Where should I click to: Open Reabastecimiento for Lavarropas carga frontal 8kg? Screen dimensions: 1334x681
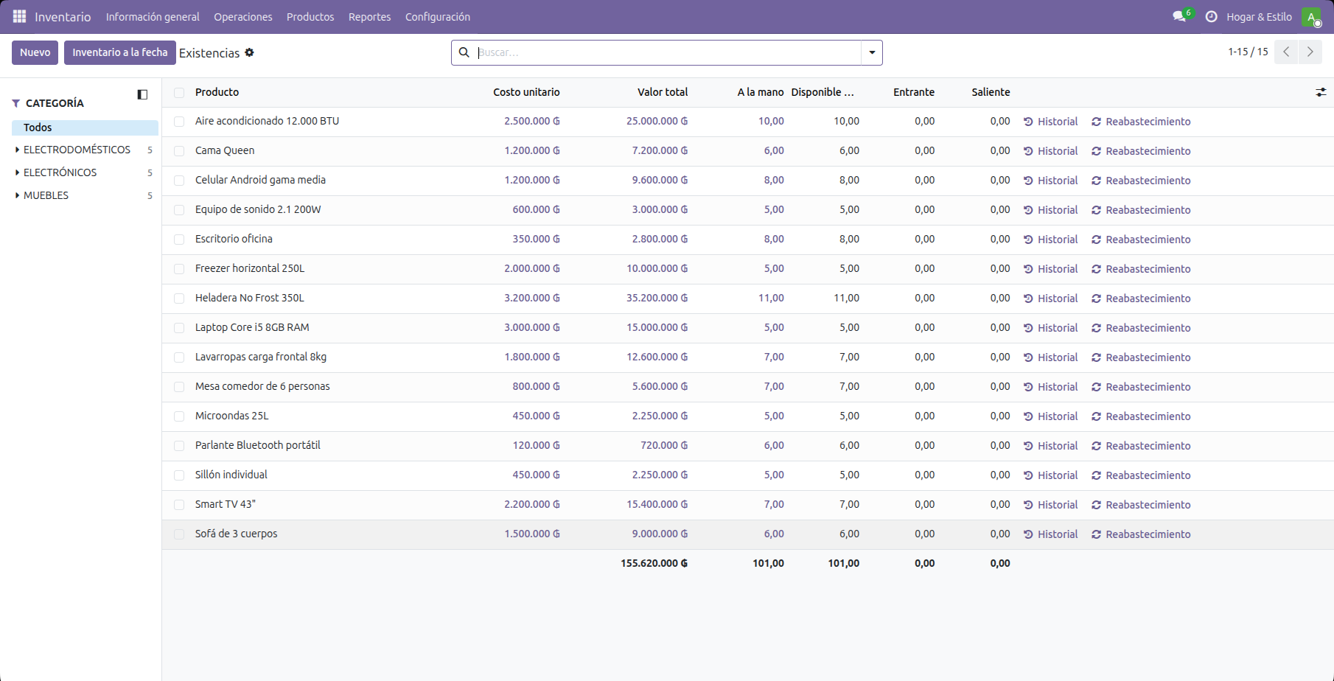tap(1141, 357)
